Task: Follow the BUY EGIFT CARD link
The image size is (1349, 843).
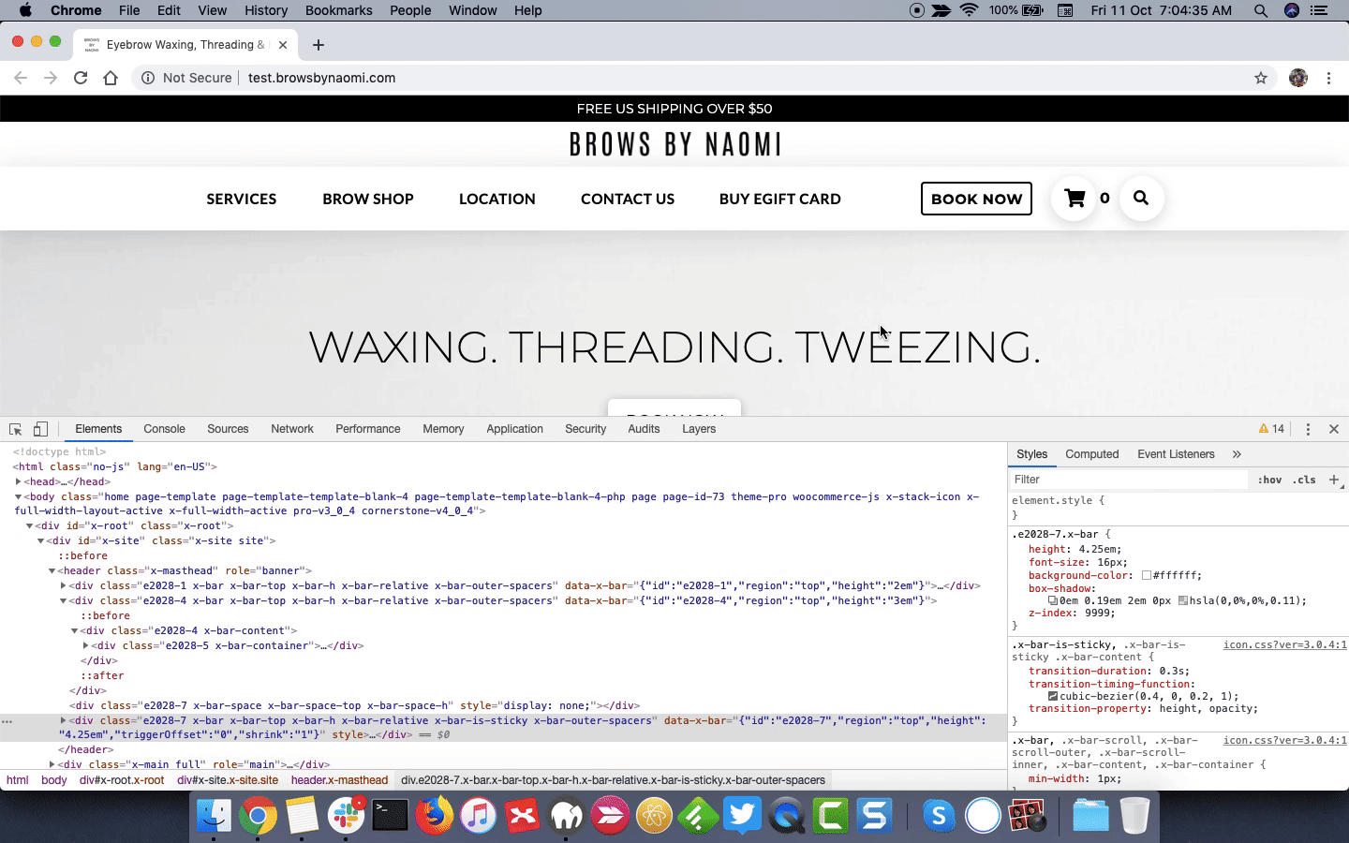Action: tap(780, 199)
